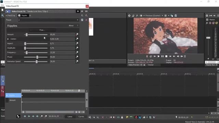Toggle the timeline snapping magnet icon
The width and height of the screenshot is (219, 123).
tap(136, 117)
